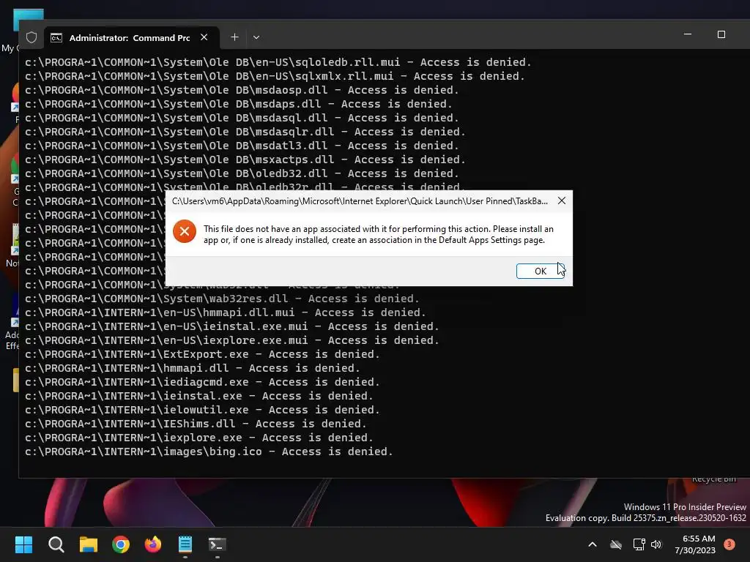This screenshot has height=562, width=750.
Task: Click the IEShims.dll access denied line
Action: pyautogui.click(x=196, y=424)
